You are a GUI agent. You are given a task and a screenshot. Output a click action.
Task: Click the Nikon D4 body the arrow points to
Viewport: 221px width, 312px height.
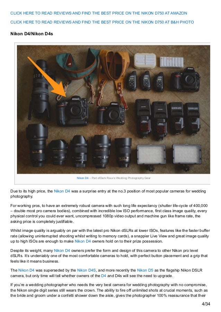(x=72, y=111)
